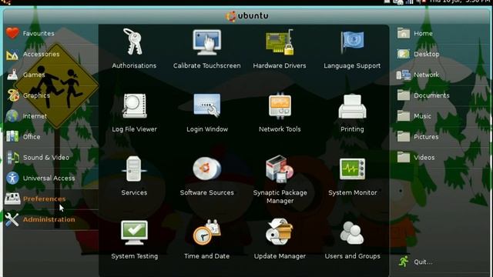Select the Favourites category
493x277 pixels.
pos(52,33)
